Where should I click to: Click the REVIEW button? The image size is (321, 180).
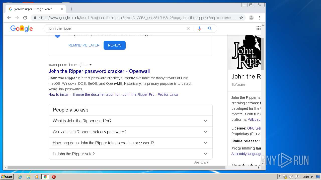tap(115, 45)
